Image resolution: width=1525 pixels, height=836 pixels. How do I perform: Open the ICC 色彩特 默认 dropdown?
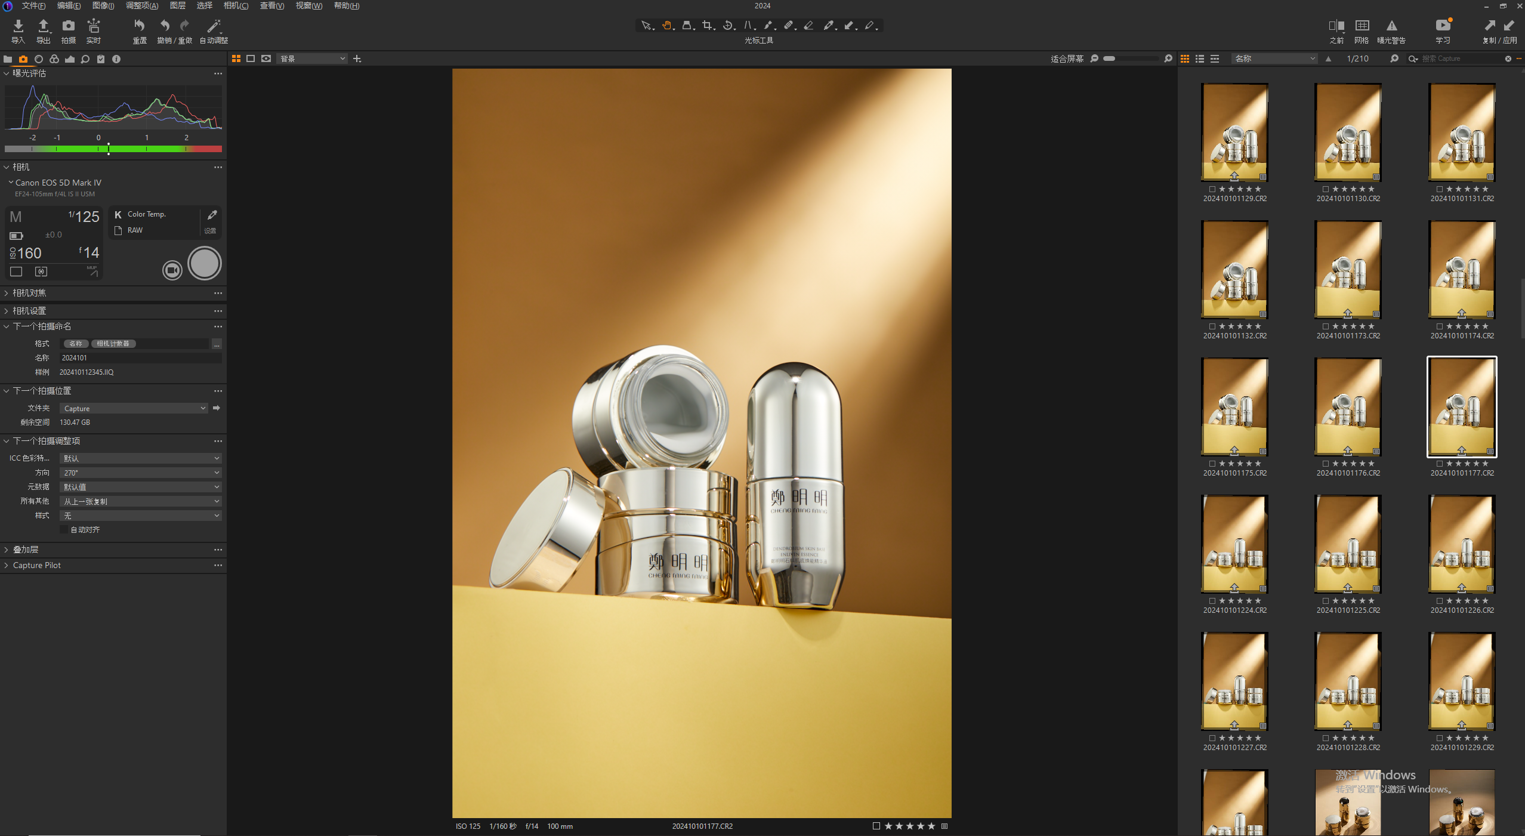click(x=141, y=458)
